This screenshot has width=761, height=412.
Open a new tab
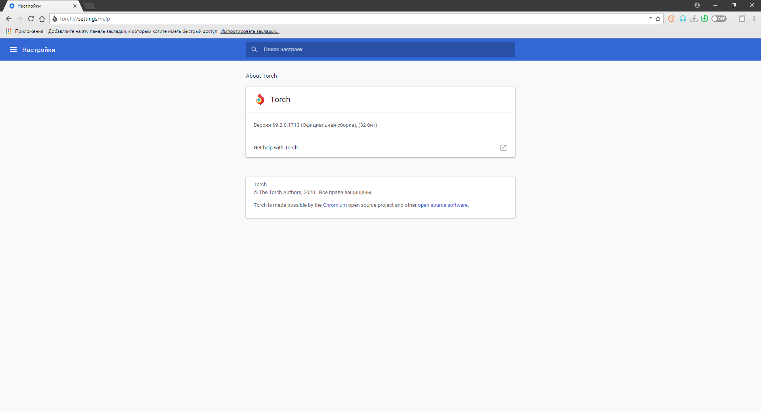[x=90, y=6]
